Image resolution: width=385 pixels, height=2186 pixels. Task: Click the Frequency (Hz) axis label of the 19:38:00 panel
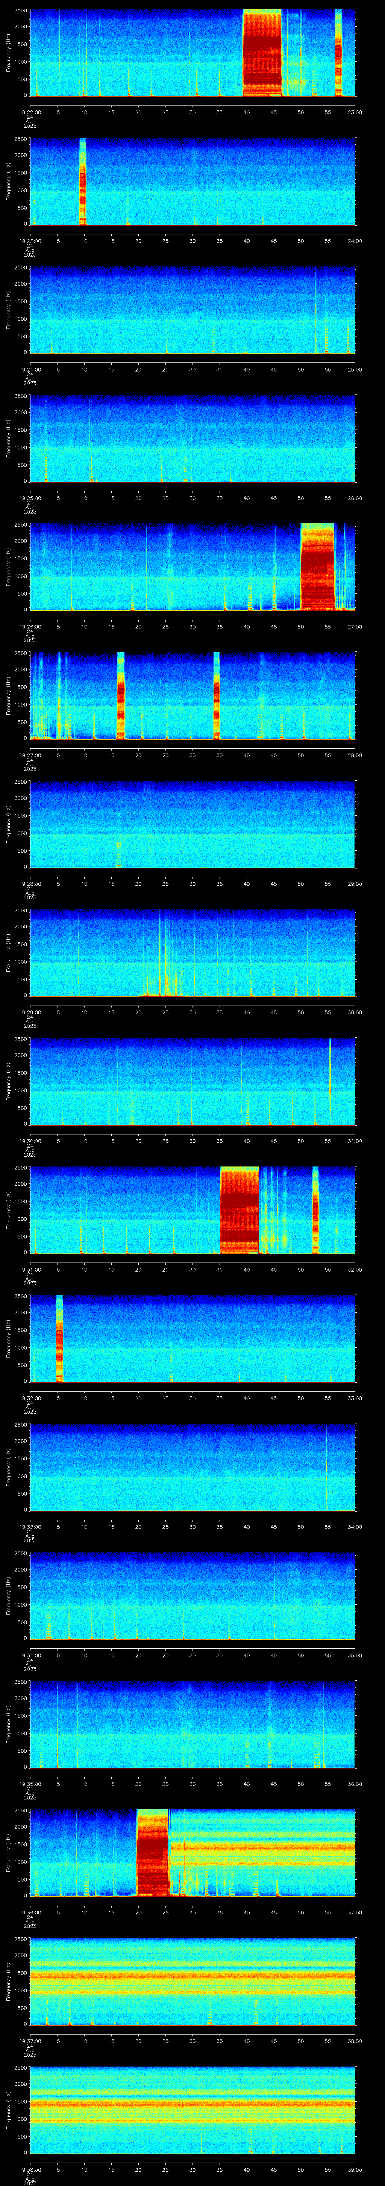(9, 2111)
